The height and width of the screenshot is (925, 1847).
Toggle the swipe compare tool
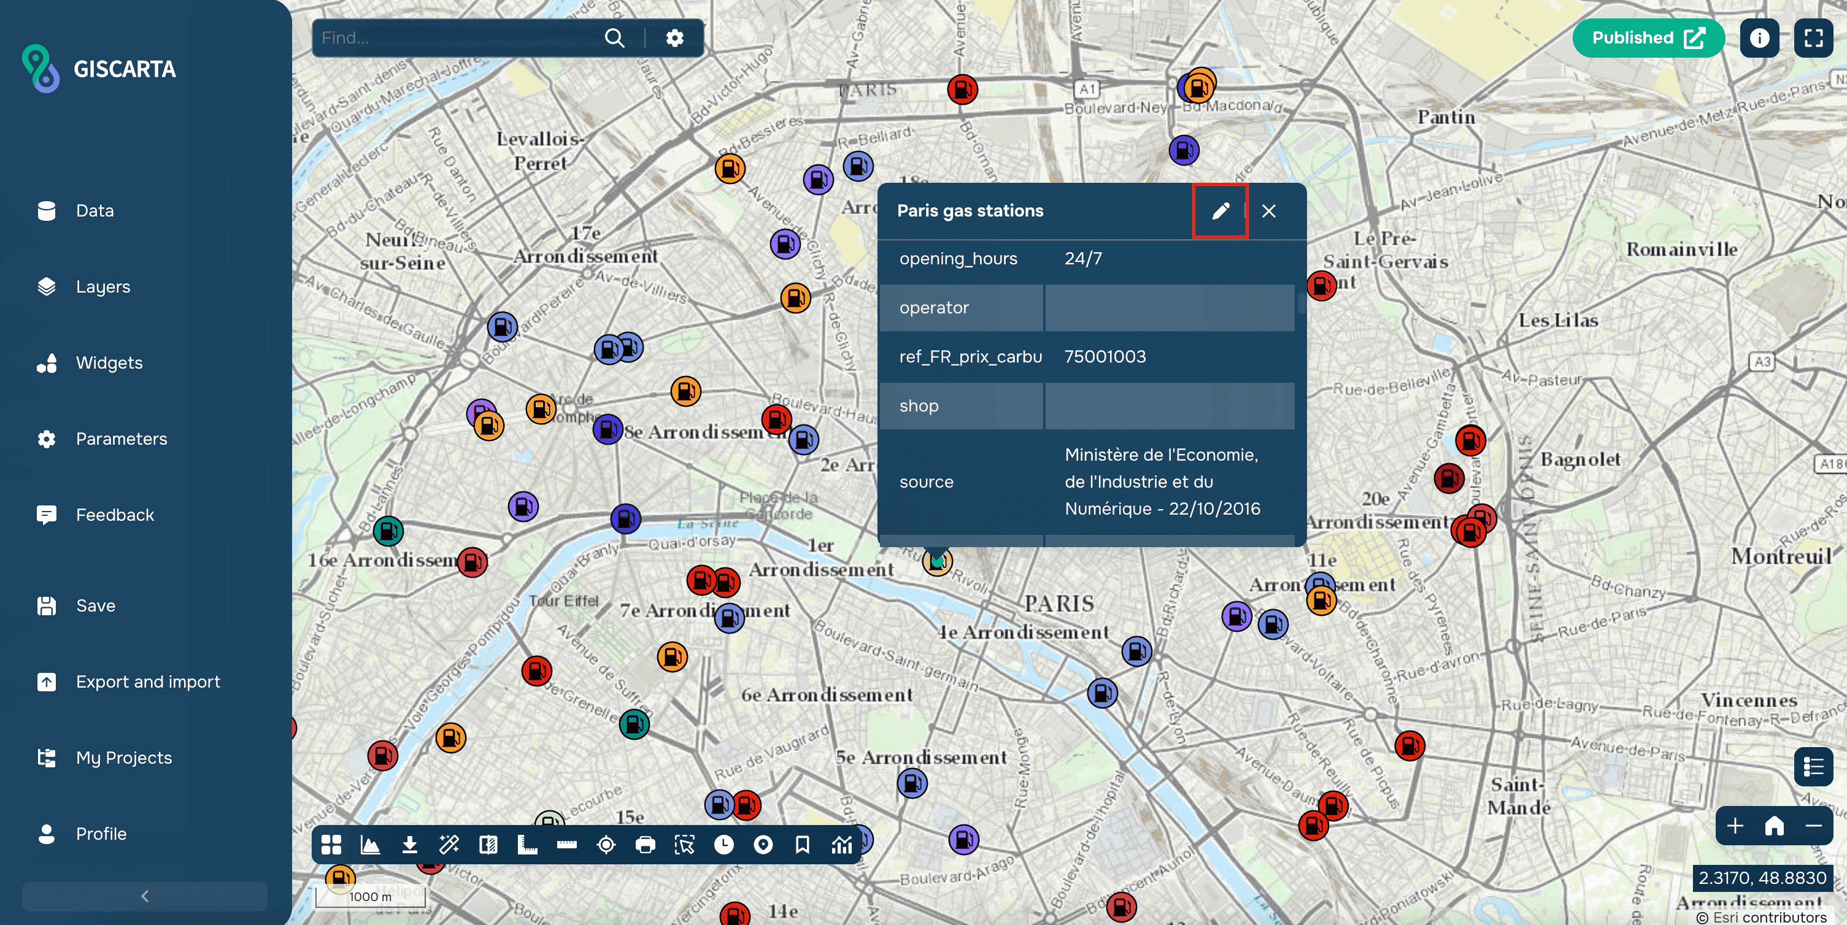[x=488, y=845]
